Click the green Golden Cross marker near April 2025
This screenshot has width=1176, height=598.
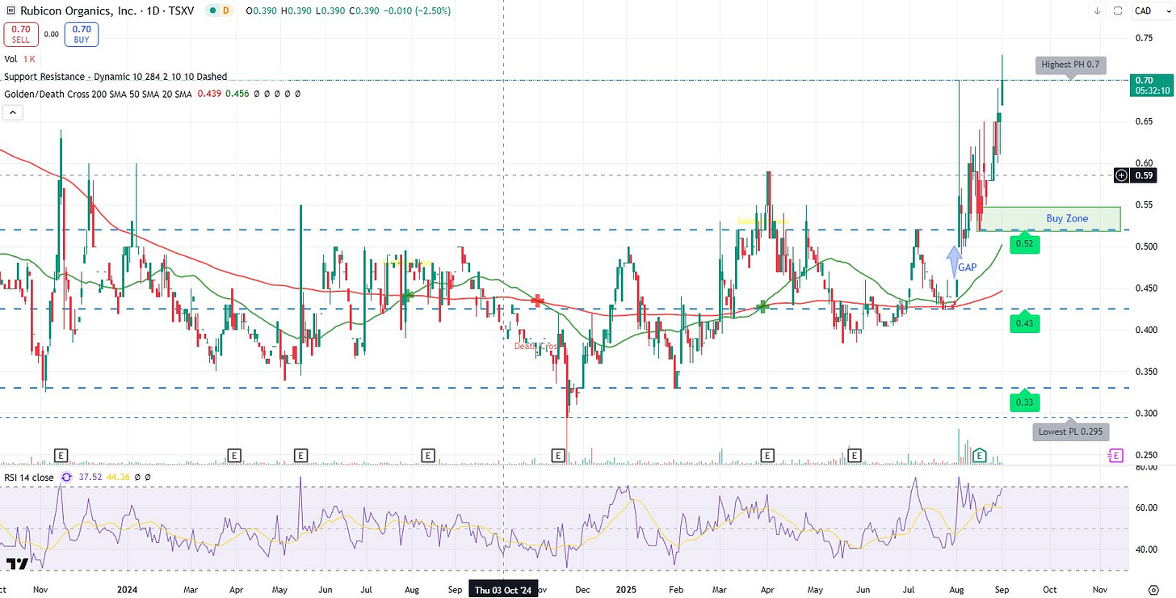[762, 306]
